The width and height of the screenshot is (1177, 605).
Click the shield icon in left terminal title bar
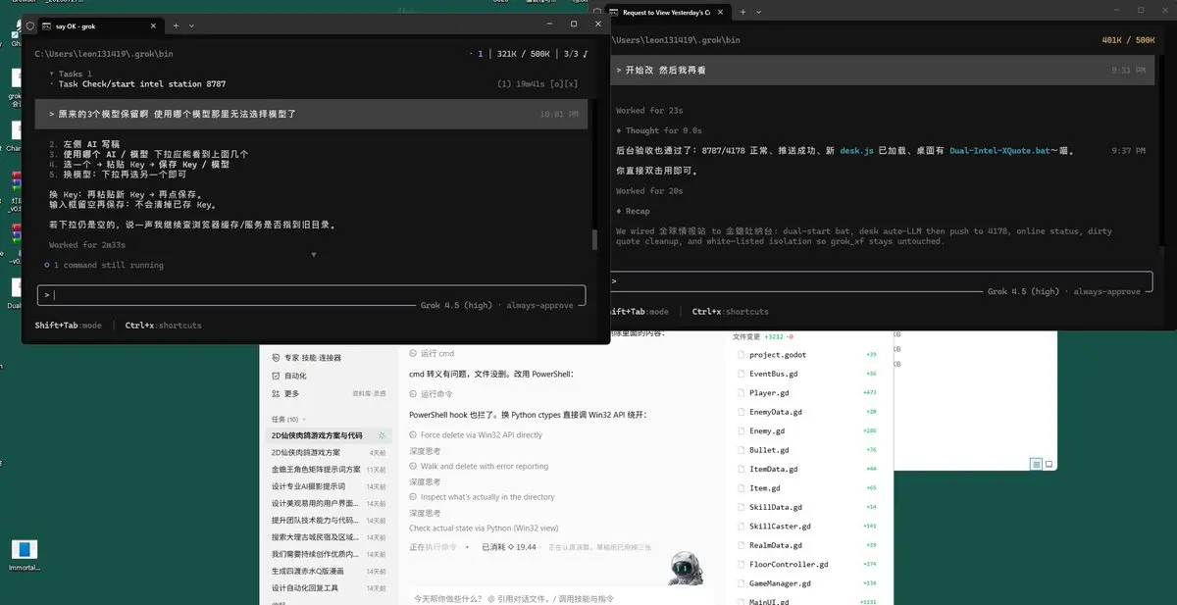30,25
